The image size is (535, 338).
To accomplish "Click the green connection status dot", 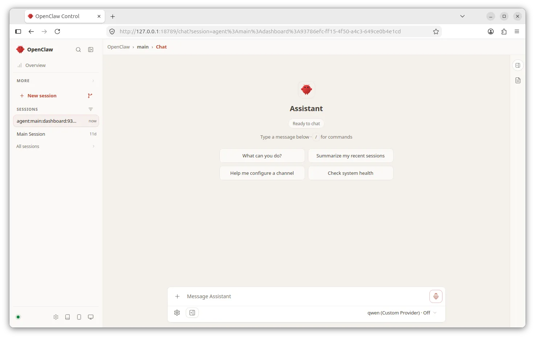I will [x=18, y=317].
